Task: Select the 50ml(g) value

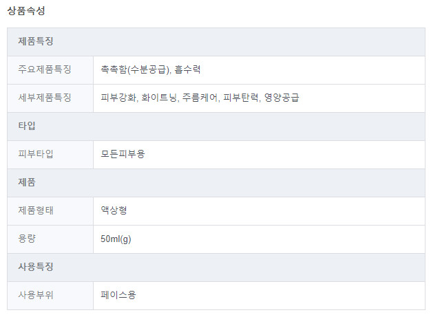Action: pos(116,239)
